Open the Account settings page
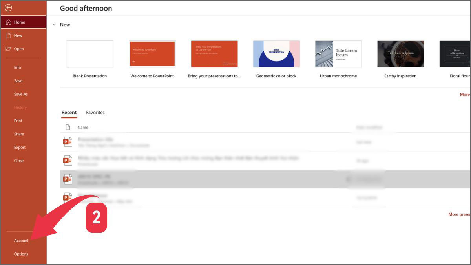This screenshot has height=265, width=471. [21, 241]
